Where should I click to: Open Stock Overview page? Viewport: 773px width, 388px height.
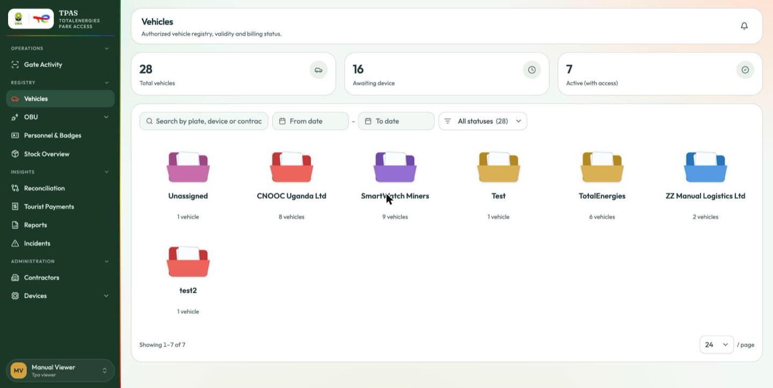(60, 154)
